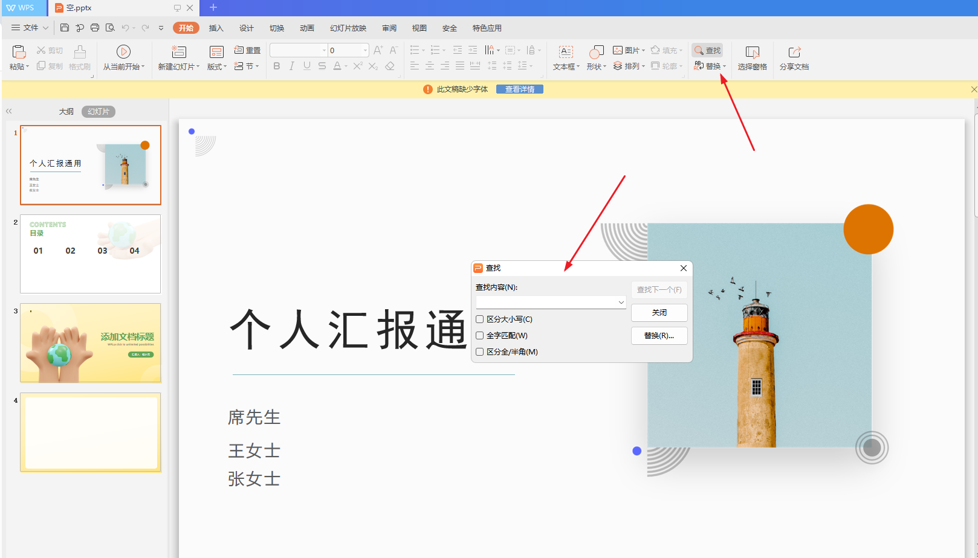Click 查看详情 on the font warning bar
The height and width of the screenshot is (558, 978).
[519, 89]
